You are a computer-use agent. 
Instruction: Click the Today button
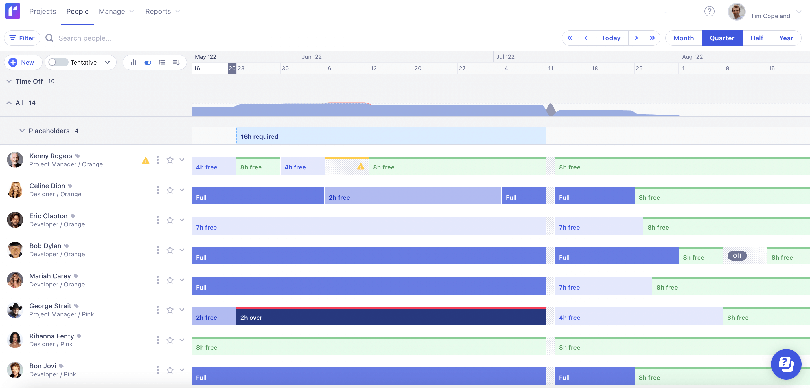(610, 38)
